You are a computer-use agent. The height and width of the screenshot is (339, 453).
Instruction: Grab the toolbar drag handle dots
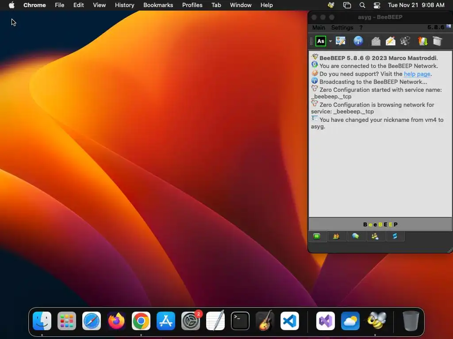(311, 41)
